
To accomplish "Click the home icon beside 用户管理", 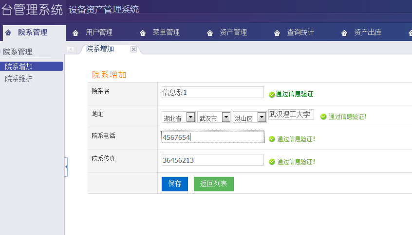I will pyautogui.click(x=75, y=33).
